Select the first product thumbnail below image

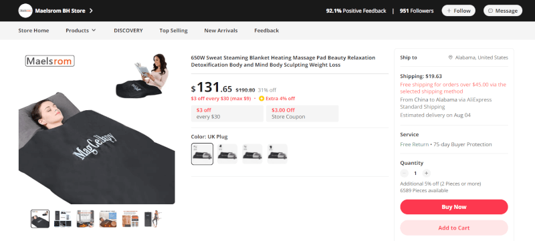40,218
